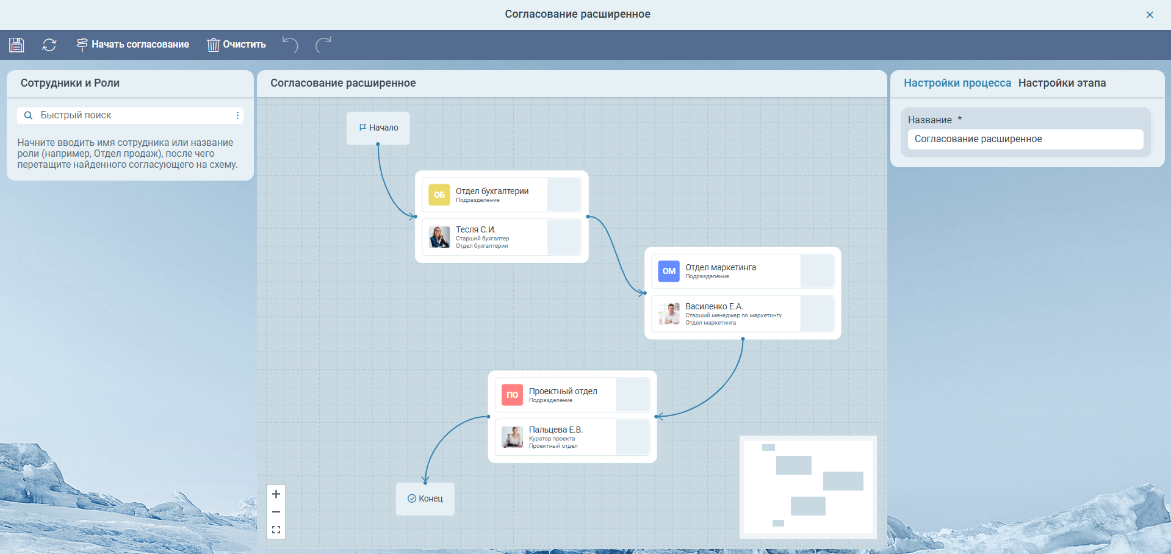The width and height of the screenshot is (1171, 554).
Task: Click the redo arrow icon
Action: point(323,45)
